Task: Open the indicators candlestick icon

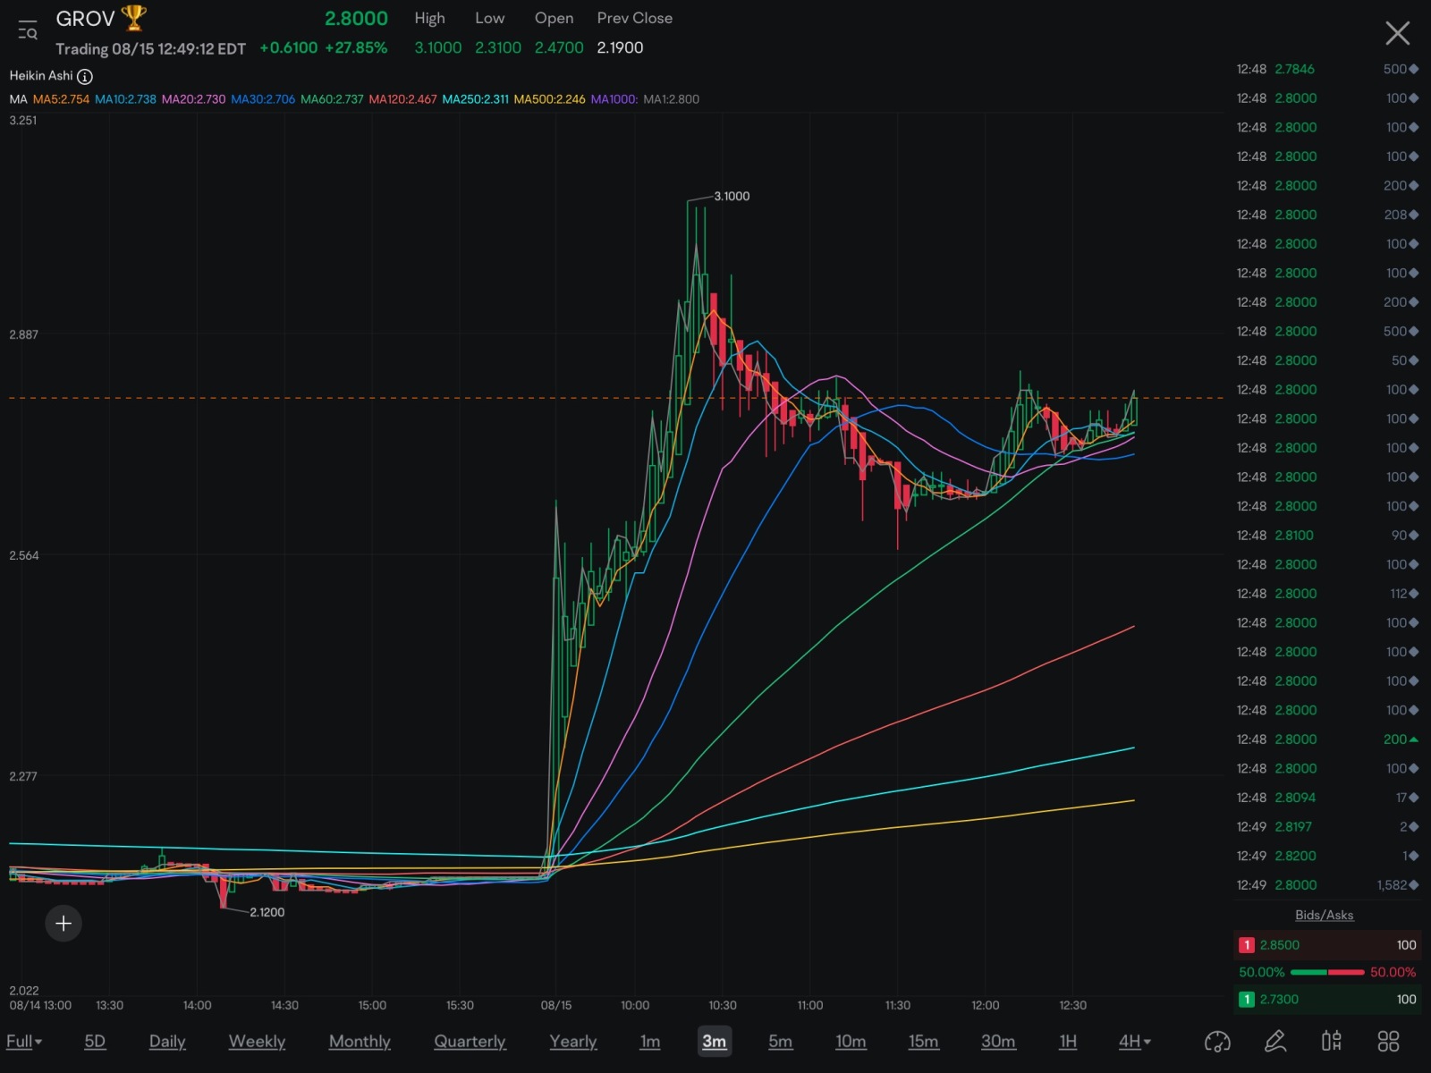Action: point(1332,1041)
